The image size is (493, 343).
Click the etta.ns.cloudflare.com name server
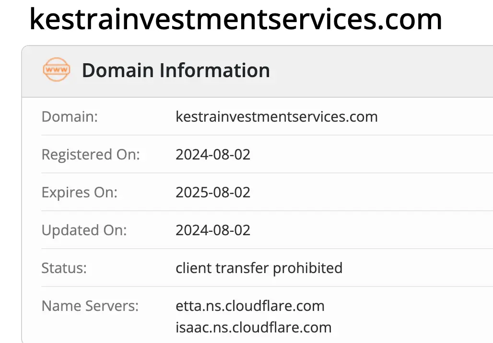coord(250,306)
